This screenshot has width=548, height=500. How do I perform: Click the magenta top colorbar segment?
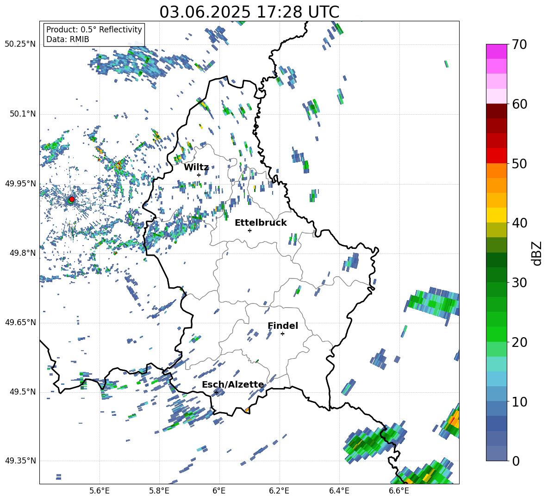tap(496, 51)
